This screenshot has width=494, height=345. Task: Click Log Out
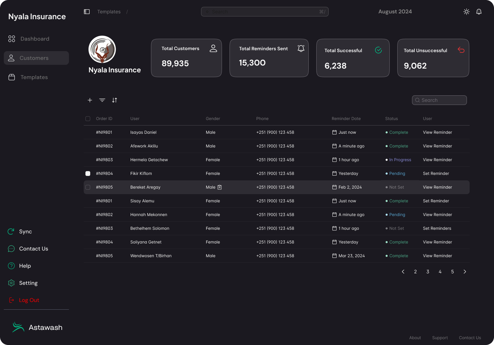(29, 300)
